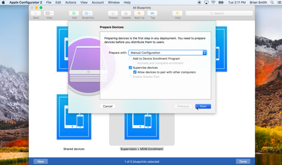Open the Apple Configurator 2 app menu
The image size is (282, 165).
(x=26, y=2)
